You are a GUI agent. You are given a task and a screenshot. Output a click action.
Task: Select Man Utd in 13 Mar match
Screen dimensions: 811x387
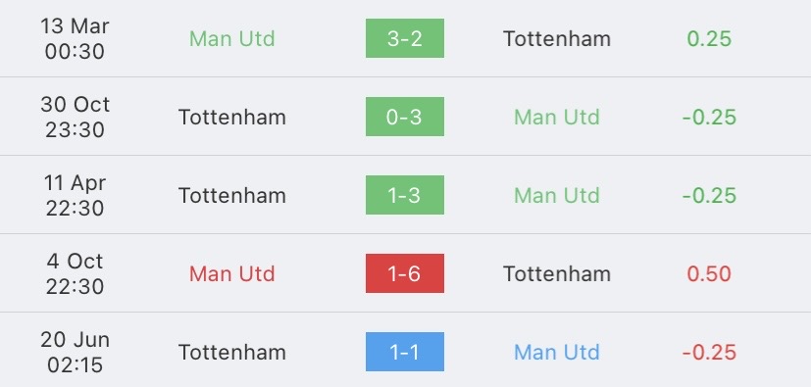pos(231,39)
